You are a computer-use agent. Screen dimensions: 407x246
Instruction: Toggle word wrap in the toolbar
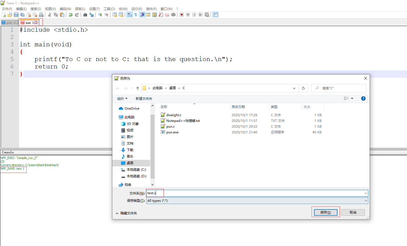pos(129,15)
